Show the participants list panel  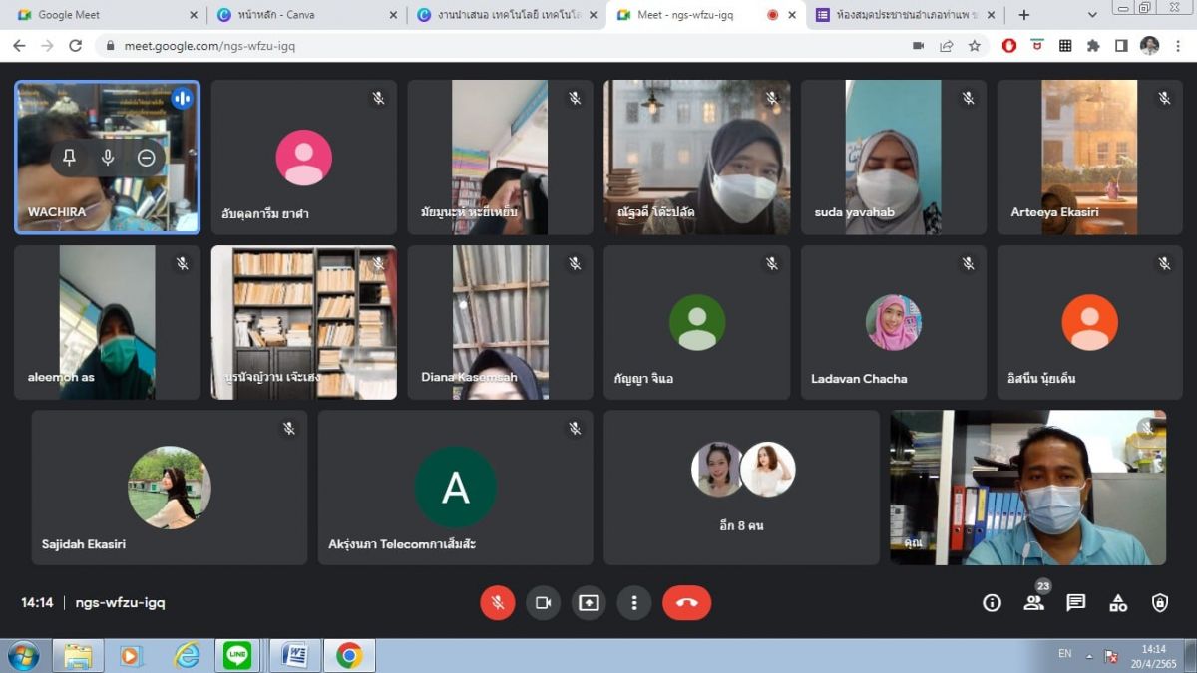[1033, 603]
